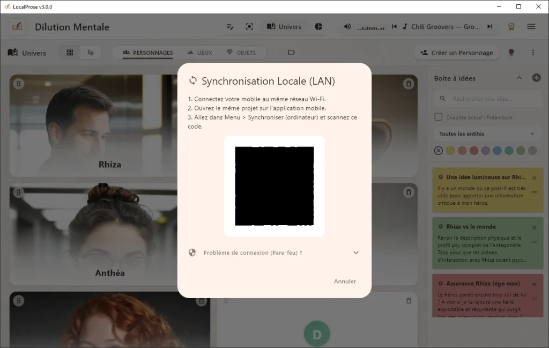
Task: Open the writing editor icon in header
Action: coord(230,27)
